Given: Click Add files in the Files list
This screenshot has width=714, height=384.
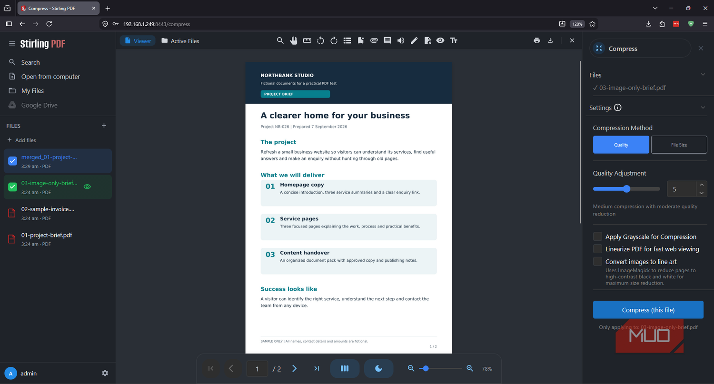Looking at the screenshot, I should [21, 140].
